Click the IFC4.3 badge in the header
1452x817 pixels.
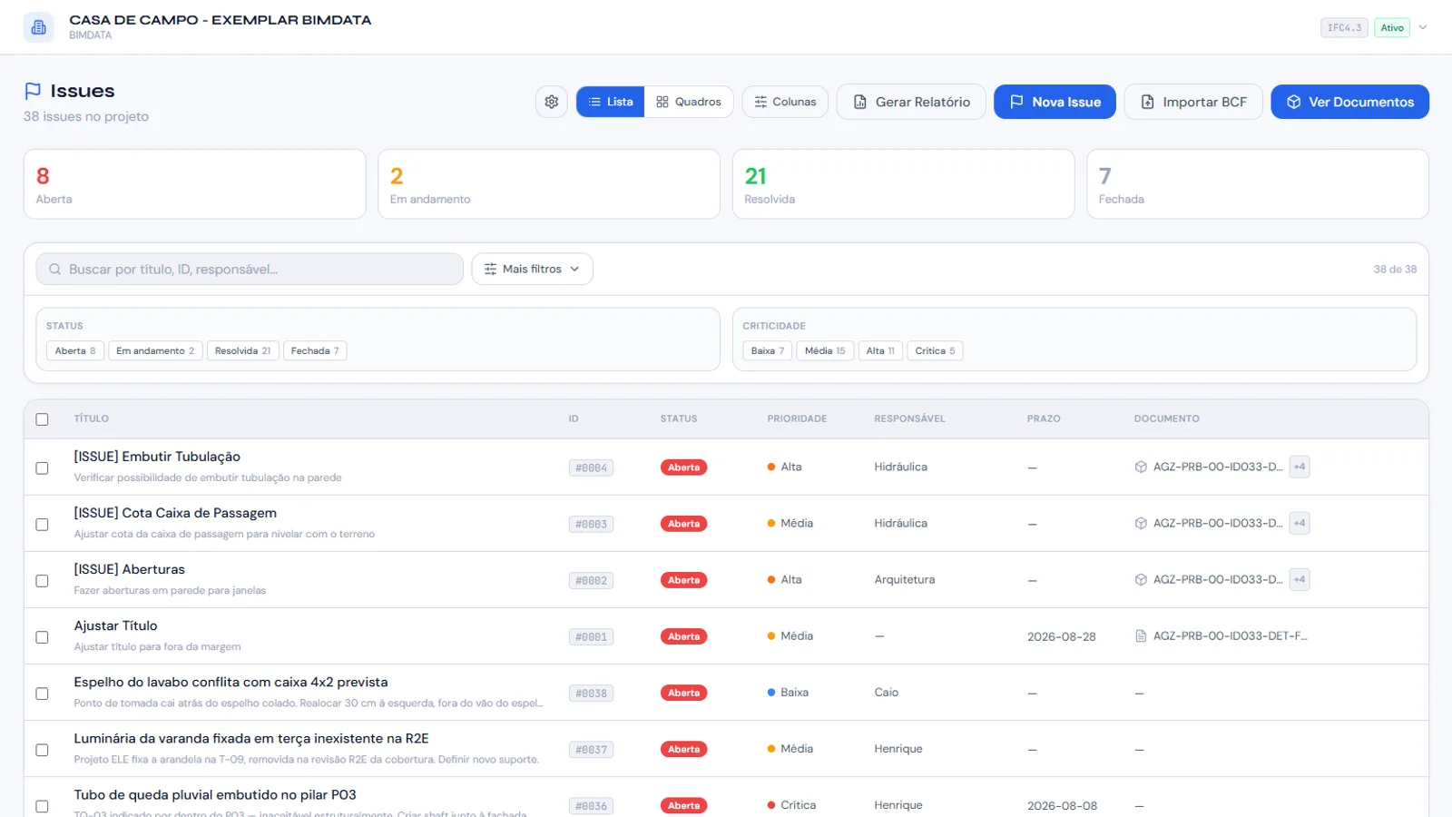point(1344,27)
